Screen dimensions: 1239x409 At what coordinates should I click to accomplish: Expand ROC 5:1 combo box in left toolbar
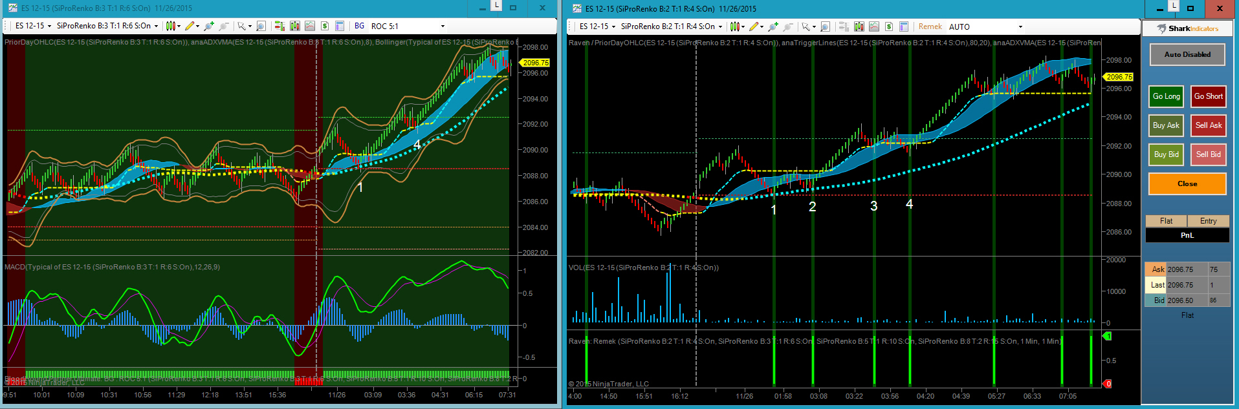click(443, 26)
